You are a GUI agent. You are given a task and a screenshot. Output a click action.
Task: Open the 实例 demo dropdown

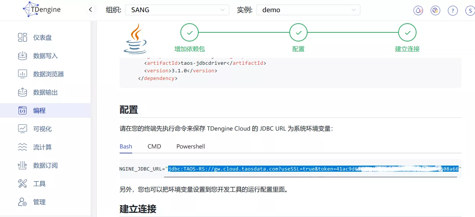[308, 10]
